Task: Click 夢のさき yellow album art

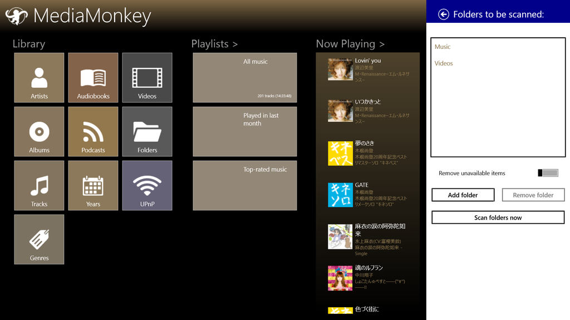Action: [x=340, y=153]
